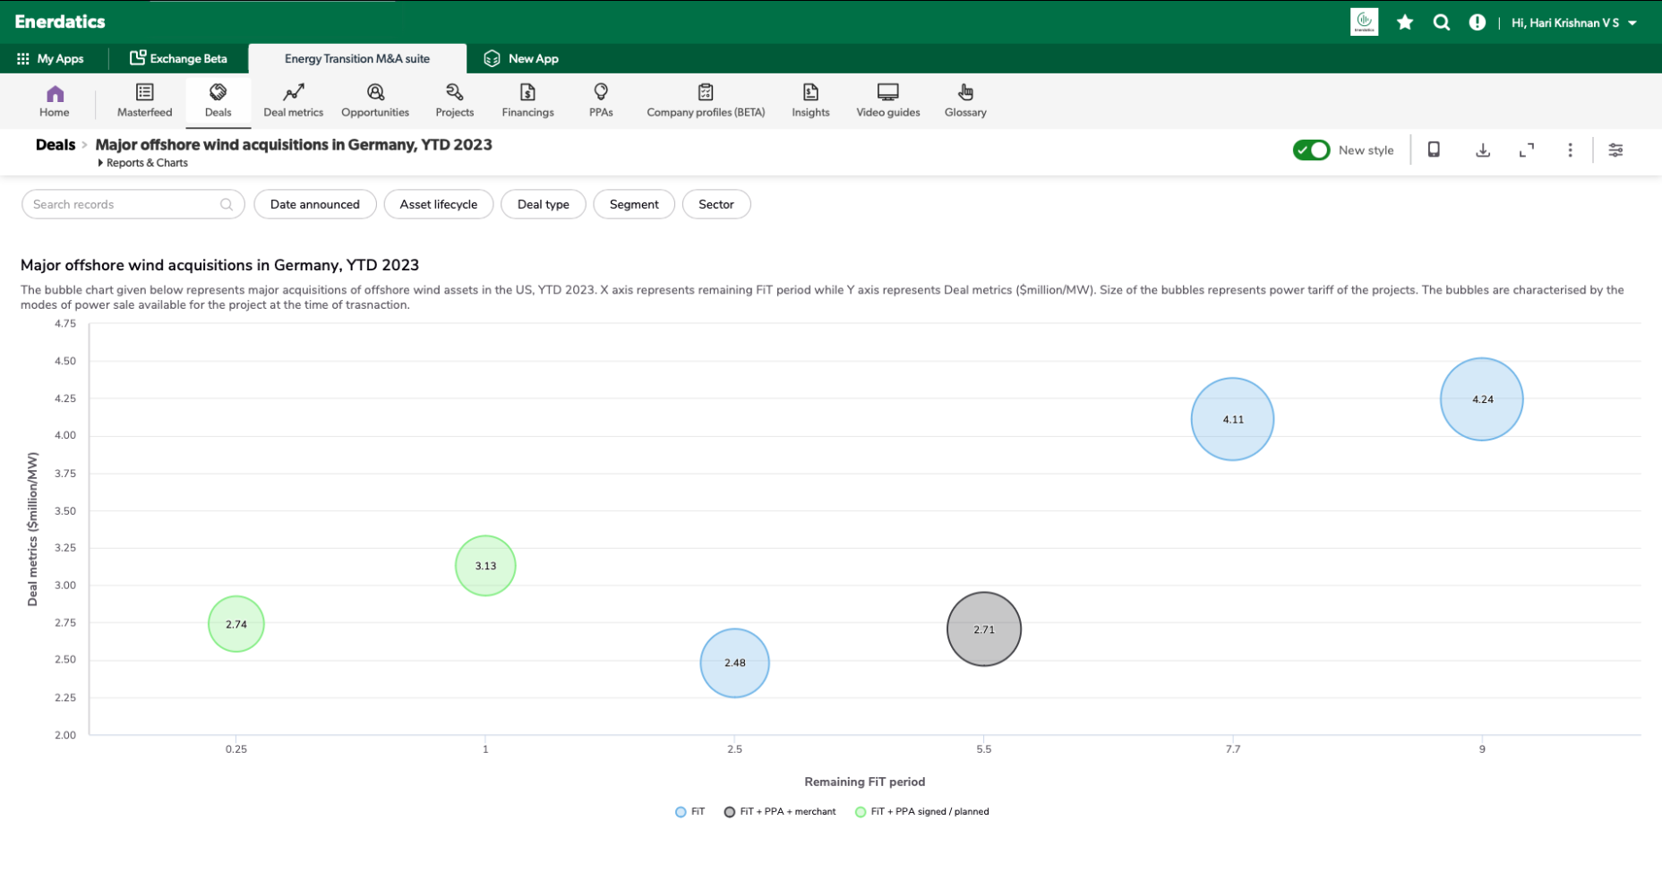Screen dimensions: 1662x872
Task: Expand Reports & Charts disclosure triangle
Action: coord(100,163)
